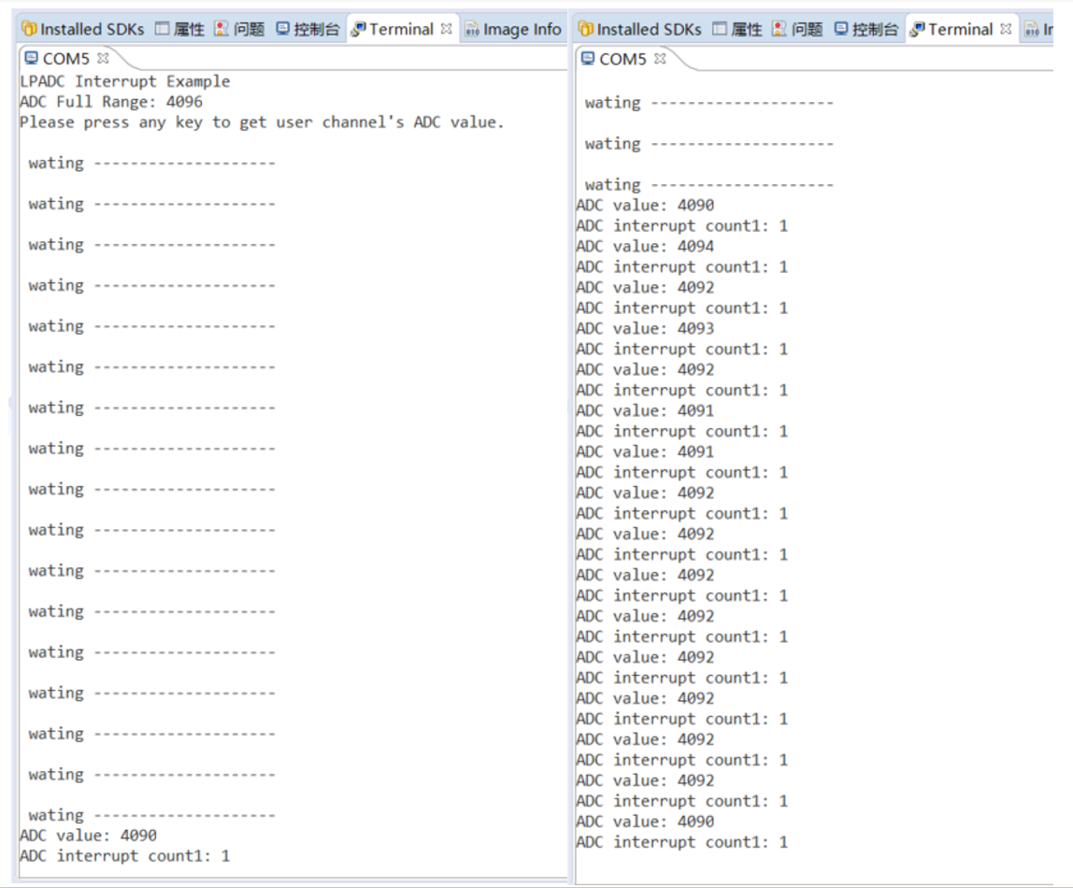Close the left panel's Terminal view tab

(x=447, y=29)
